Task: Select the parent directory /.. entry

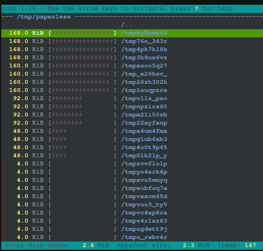Action: [x=127, y=25]
